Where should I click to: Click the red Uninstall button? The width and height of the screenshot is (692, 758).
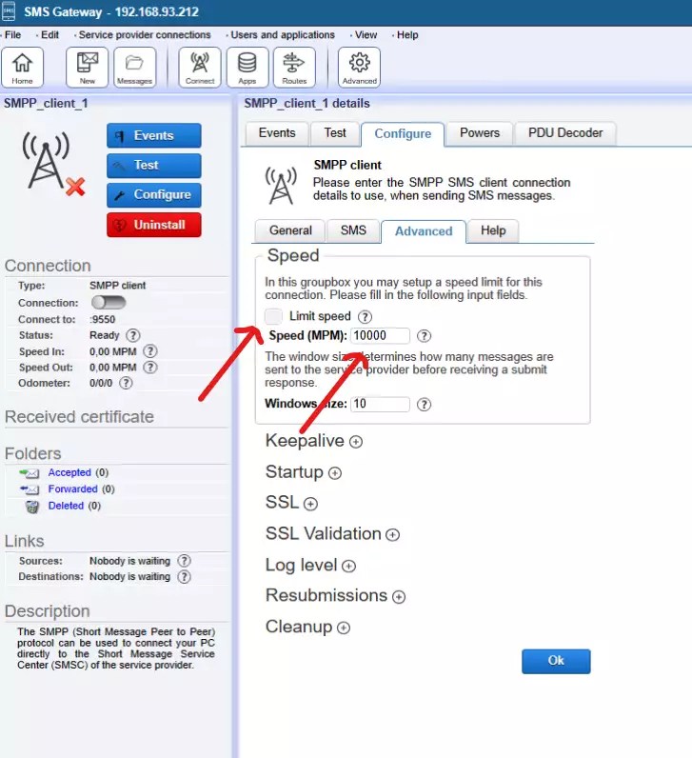point(153,225)
